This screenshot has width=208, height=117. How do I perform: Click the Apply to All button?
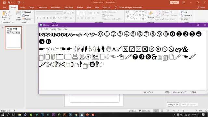(x=173, y=105)
